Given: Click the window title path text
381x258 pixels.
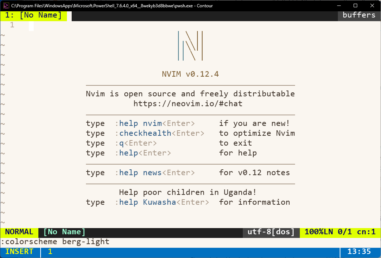Looking at the screenshot, I should [x=112, y=5].
